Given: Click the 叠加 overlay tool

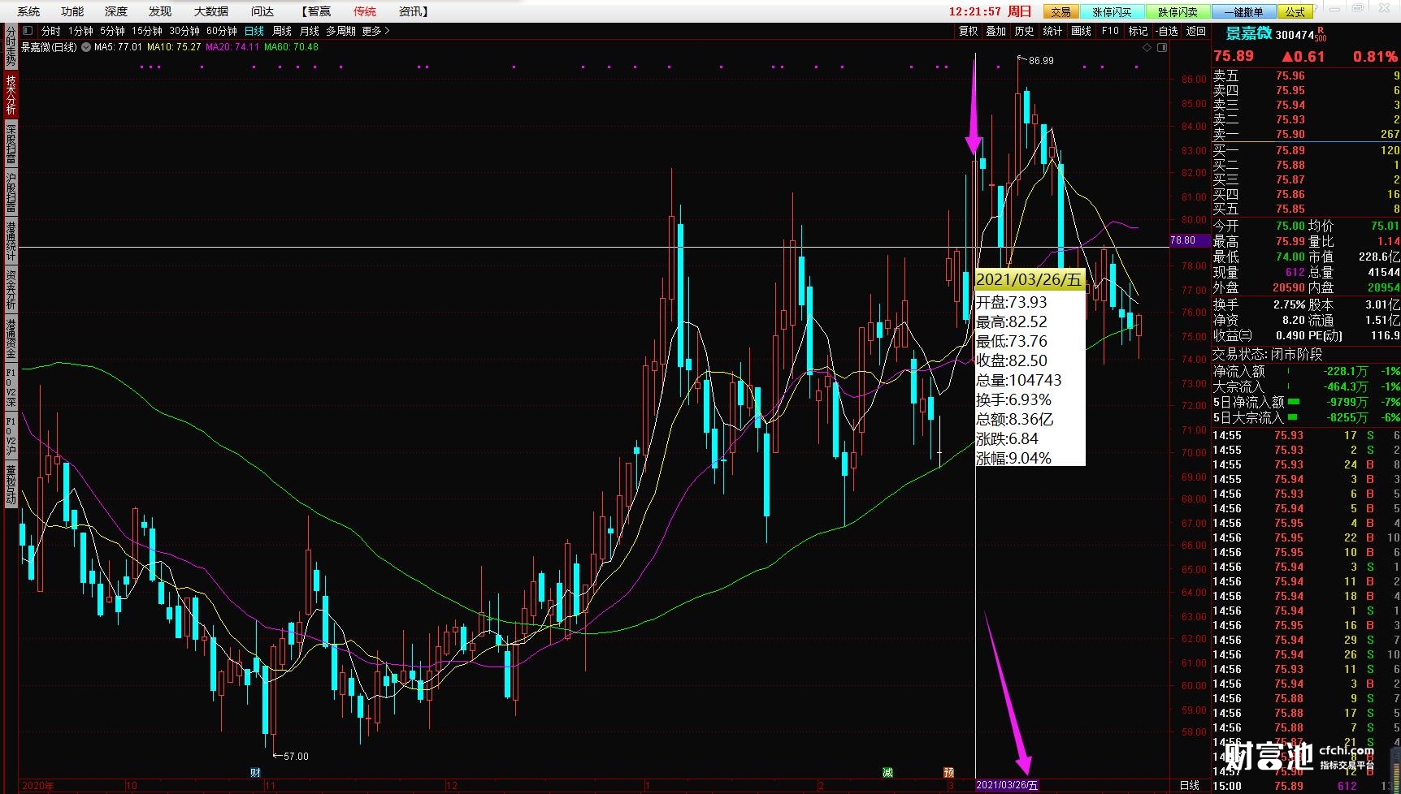Looking at the screenshot, I should 996,31.
